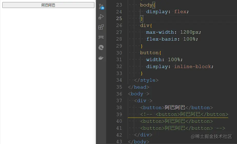237x144 pixels.
Task: Click the opening <body > tag on line 36
Action: (x=139, y=94)
